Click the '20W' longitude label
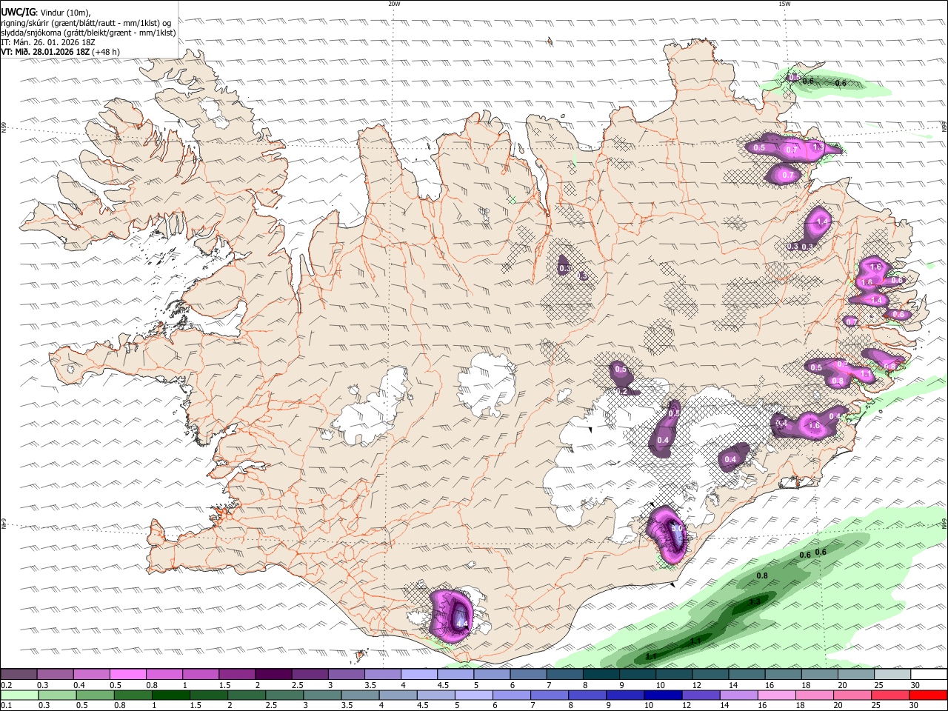The width and height of the screenshot is (948, 711). pyautogui.click(x=395, y=4)
